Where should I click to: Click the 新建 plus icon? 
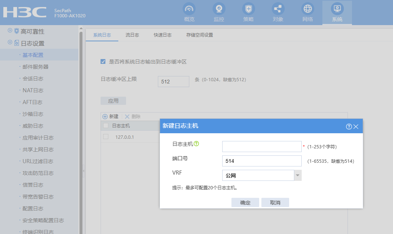point(105,116)
